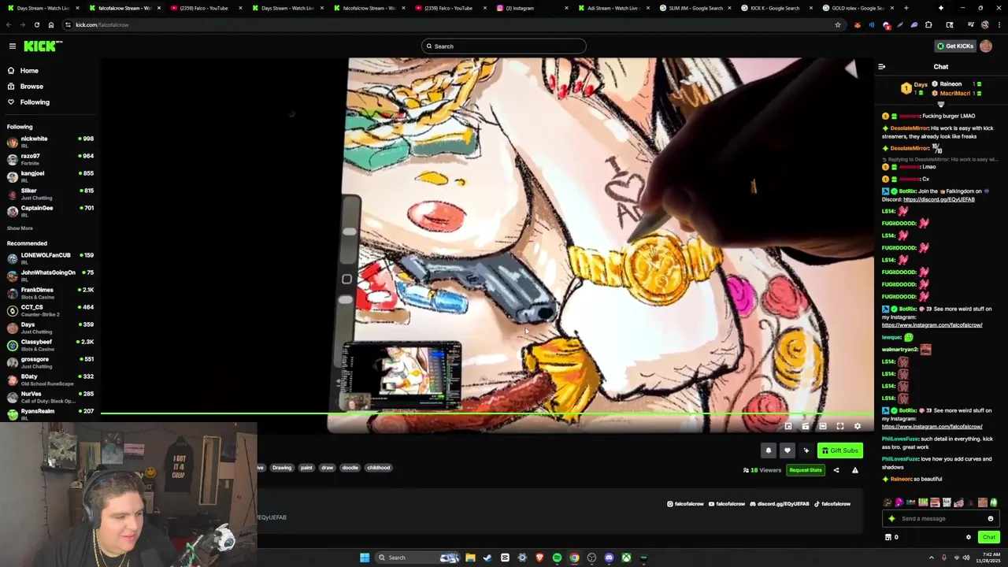Open Chrome three-dot menu

pos(999,24)
